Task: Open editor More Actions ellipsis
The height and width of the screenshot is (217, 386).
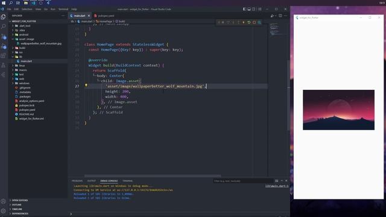Action: point(285,16)
